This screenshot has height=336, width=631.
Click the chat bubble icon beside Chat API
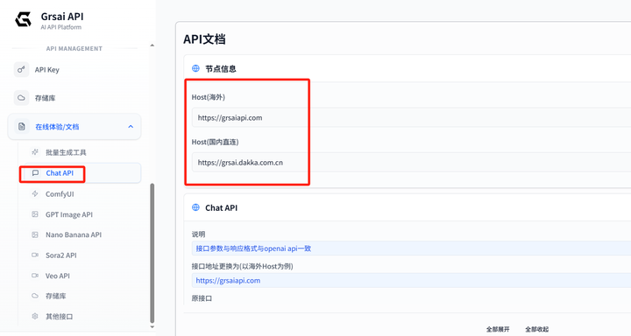pos(35,173)
